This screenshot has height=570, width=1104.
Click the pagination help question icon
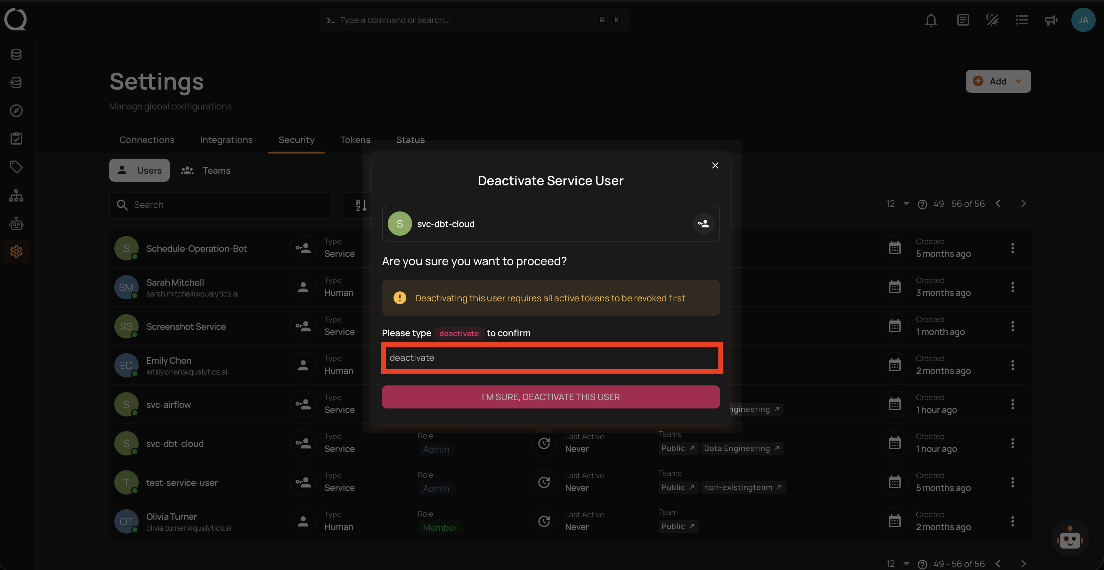coord(922,204)
